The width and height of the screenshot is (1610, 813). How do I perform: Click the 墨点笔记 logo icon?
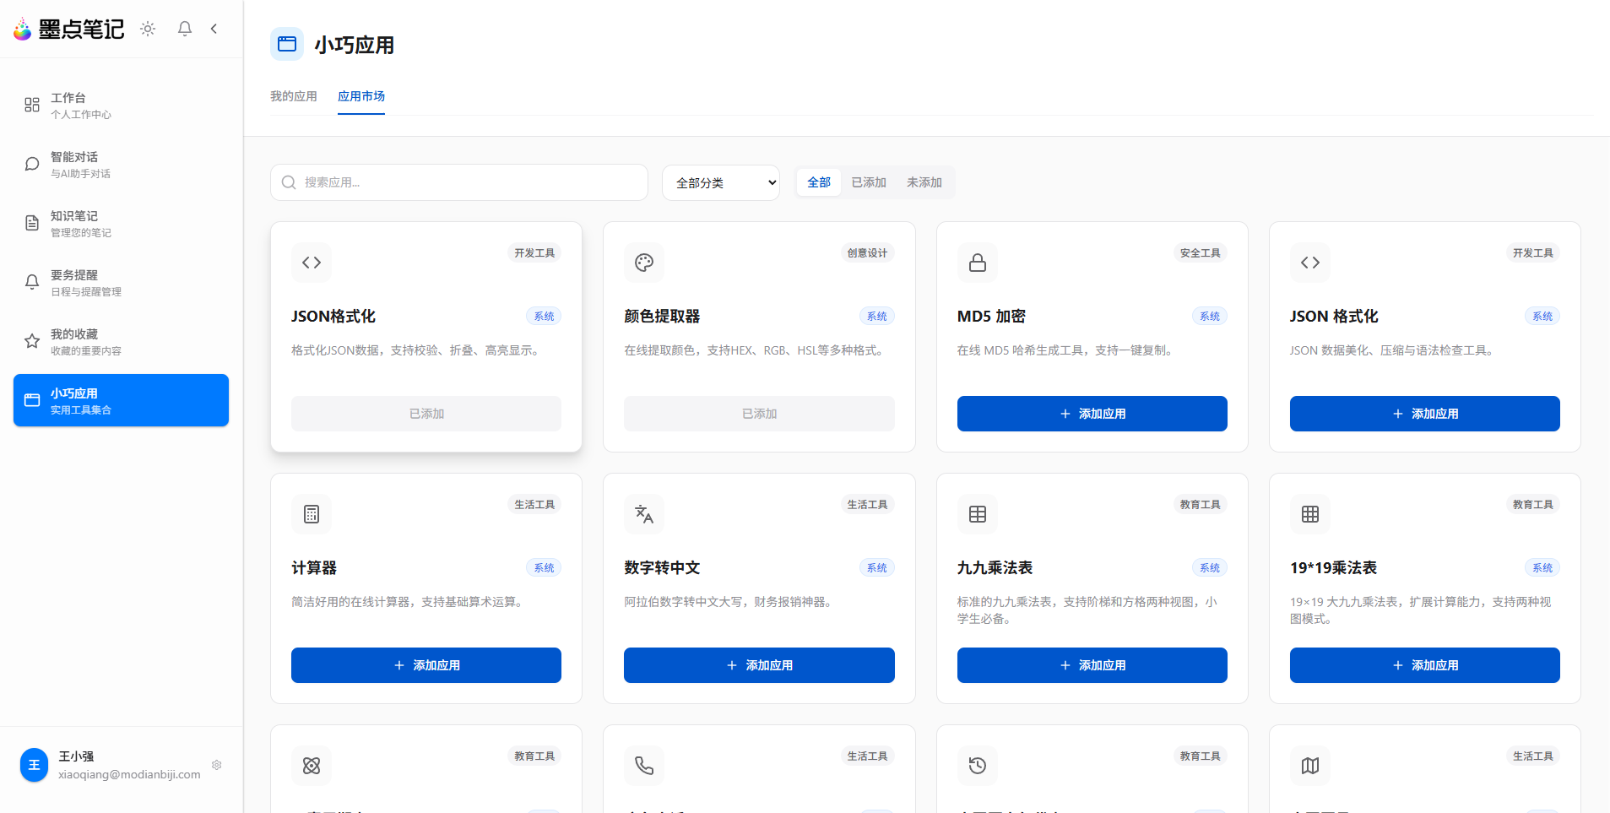23,30
